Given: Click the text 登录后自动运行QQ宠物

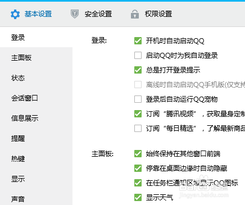Looking at the screenshot, I should tap(182, 99).
